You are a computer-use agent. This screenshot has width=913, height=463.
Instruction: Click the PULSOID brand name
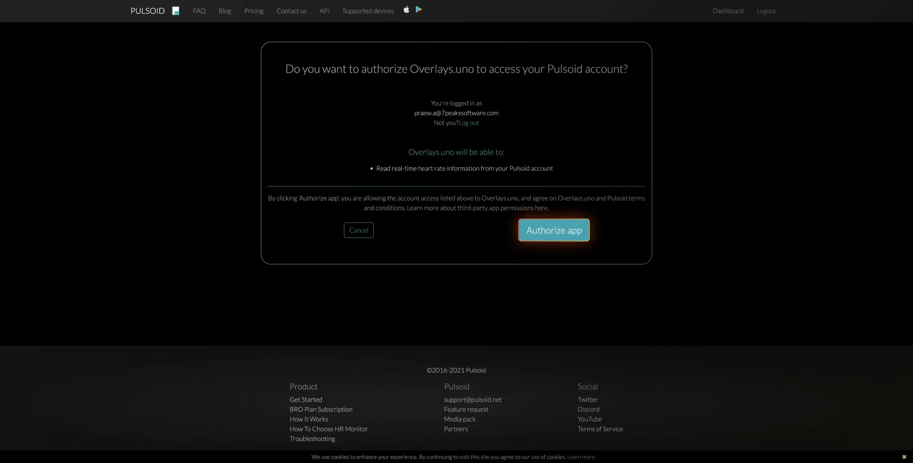pyautogui.click(x=147, y=11)
